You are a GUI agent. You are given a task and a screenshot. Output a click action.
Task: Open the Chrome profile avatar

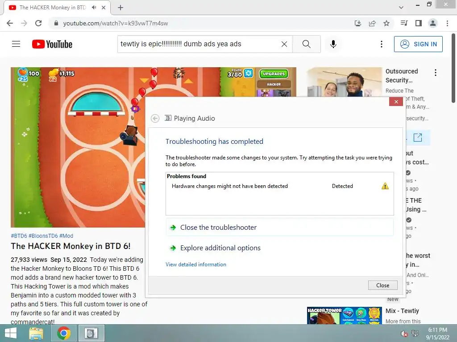tap(433, 23)
